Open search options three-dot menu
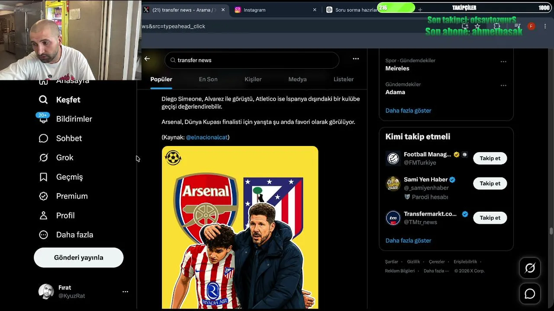The width and height of the screenshot is (554, 311). tap(356, 59)
